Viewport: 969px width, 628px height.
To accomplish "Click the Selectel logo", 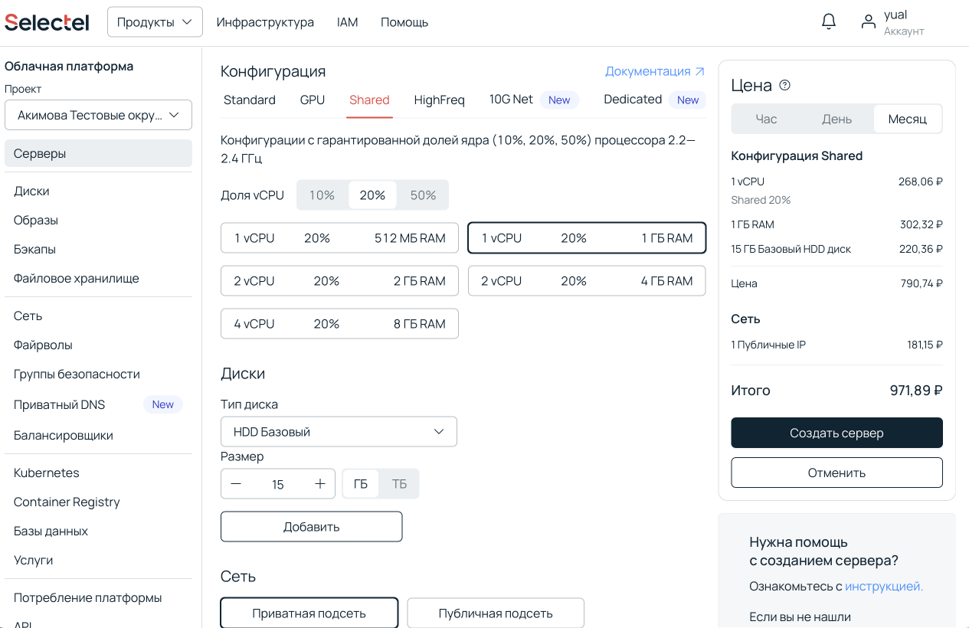I will (47, 22).
